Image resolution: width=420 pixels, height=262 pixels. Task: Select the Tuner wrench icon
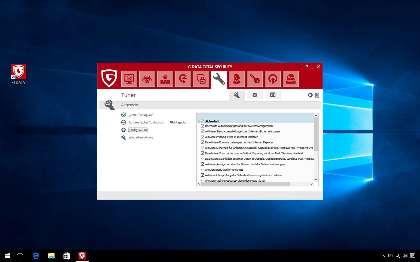[x=219, y=79]
